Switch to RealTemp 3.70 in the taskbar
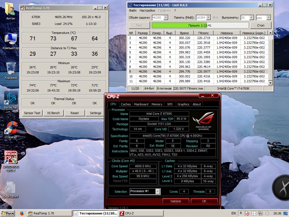289x217 pixels. click(x=49, y=213)
